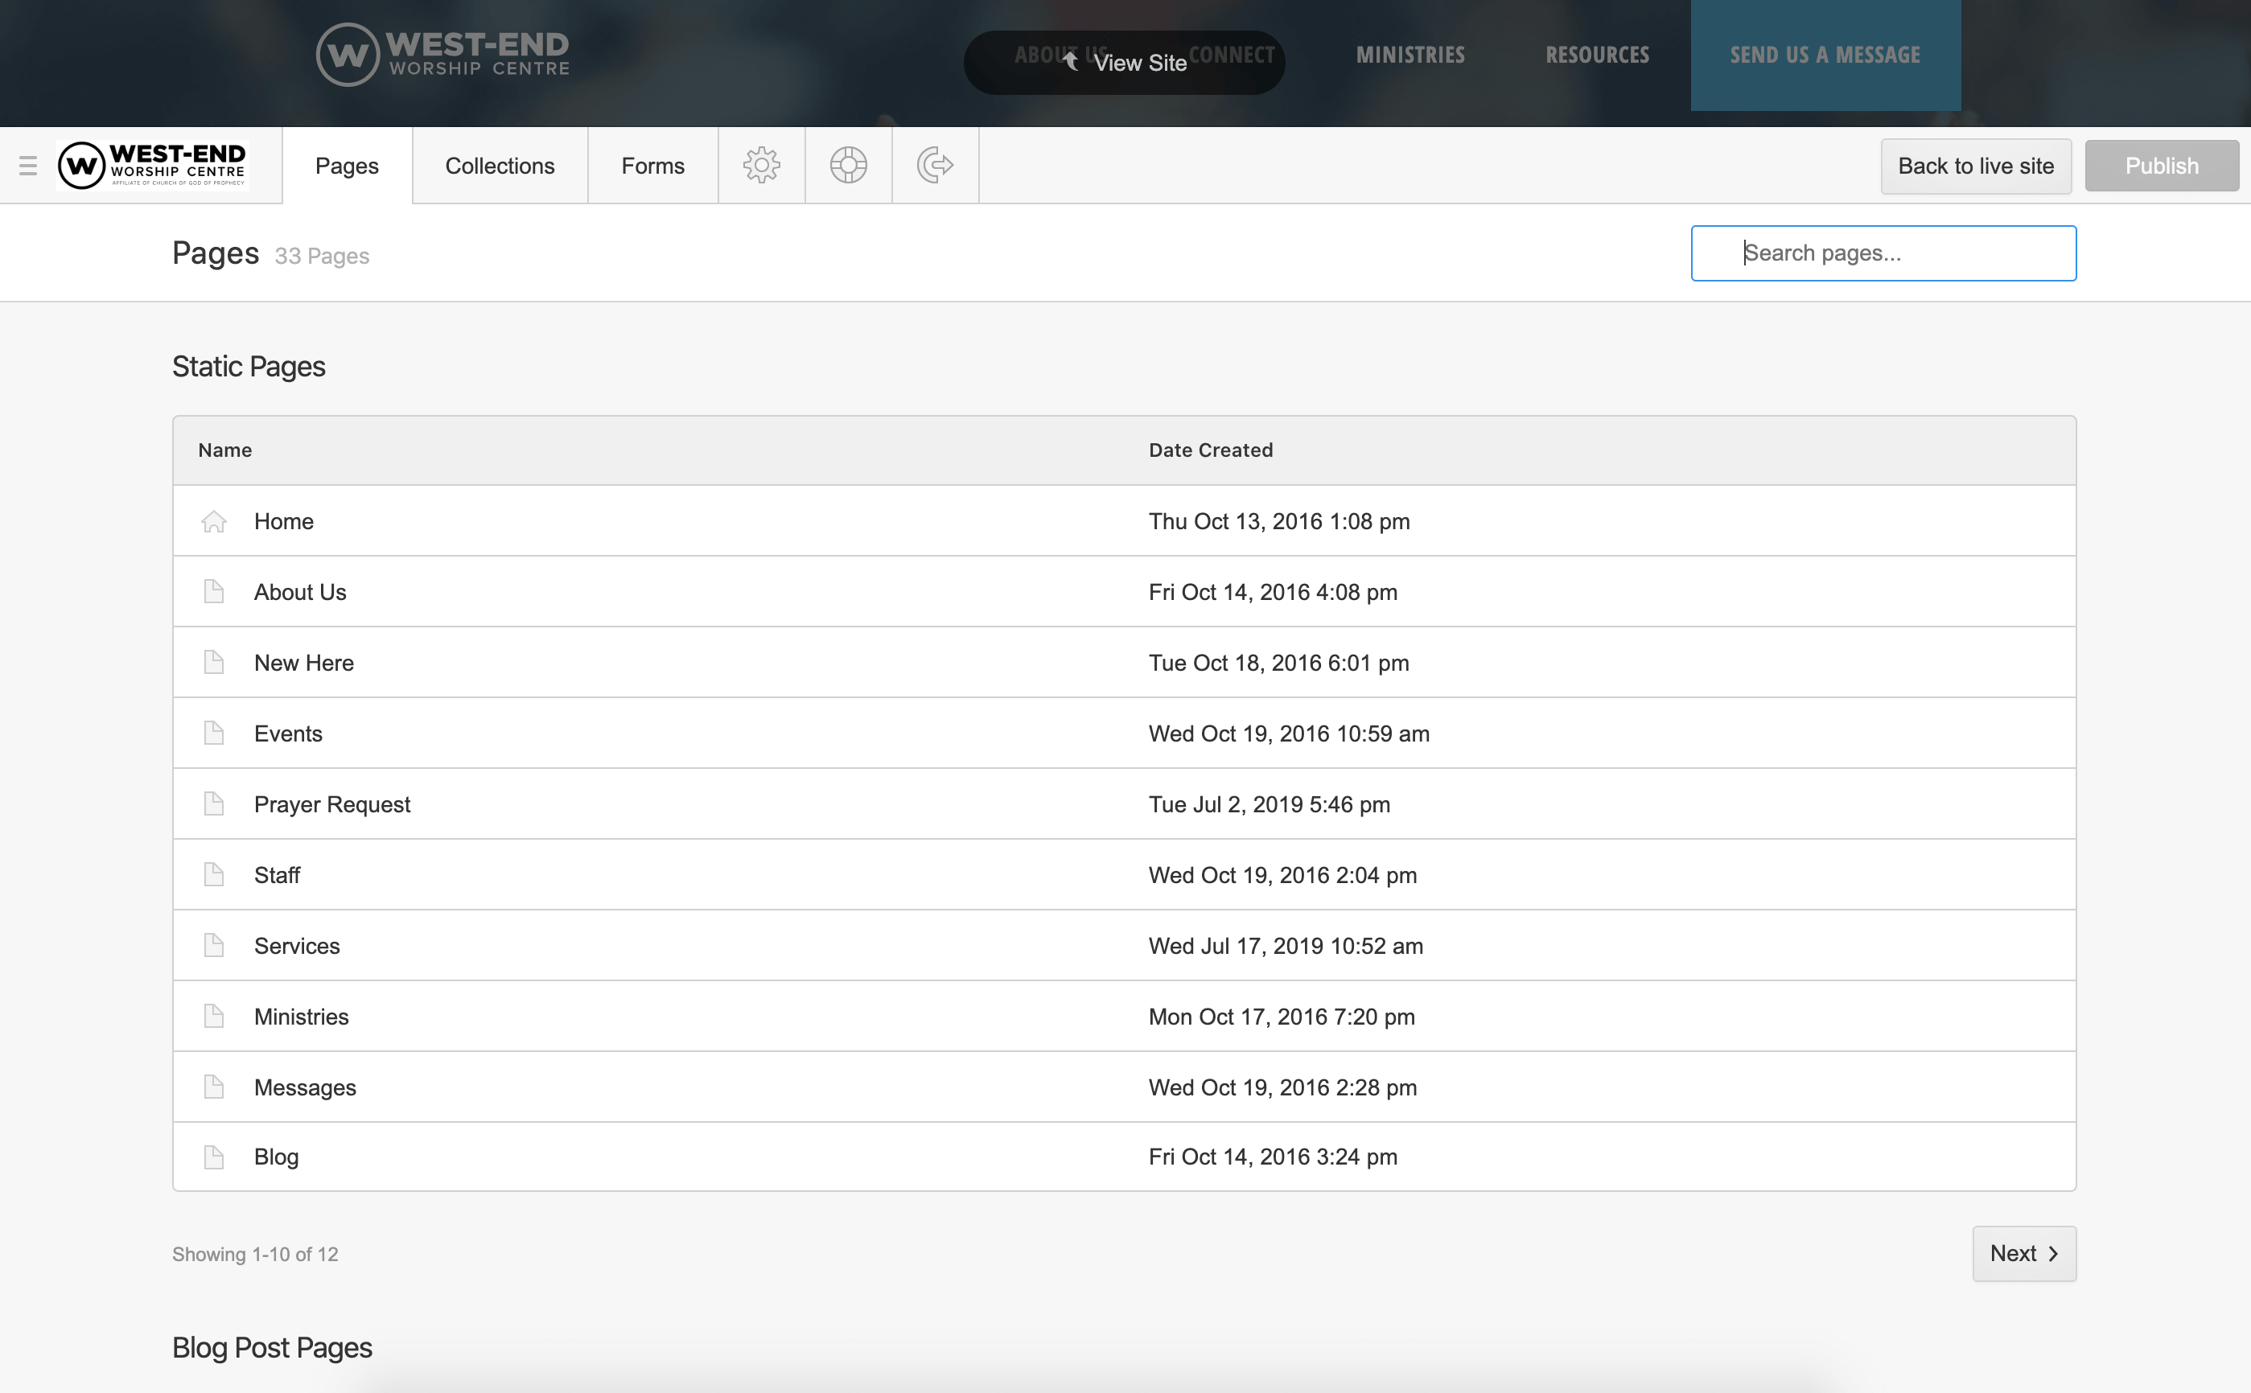Click the View Site overlay button

click(1124, 63)
